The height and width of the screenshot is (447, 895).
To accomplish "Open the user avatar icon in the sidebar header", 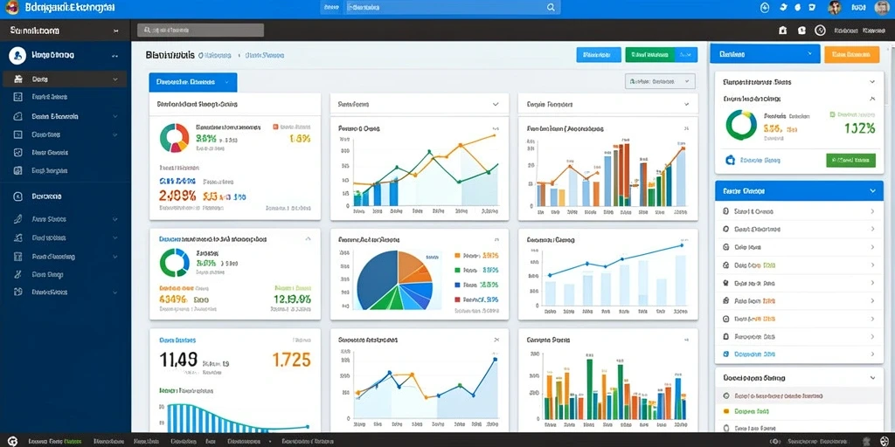I will pyautogui.click(x=17, y=55).
